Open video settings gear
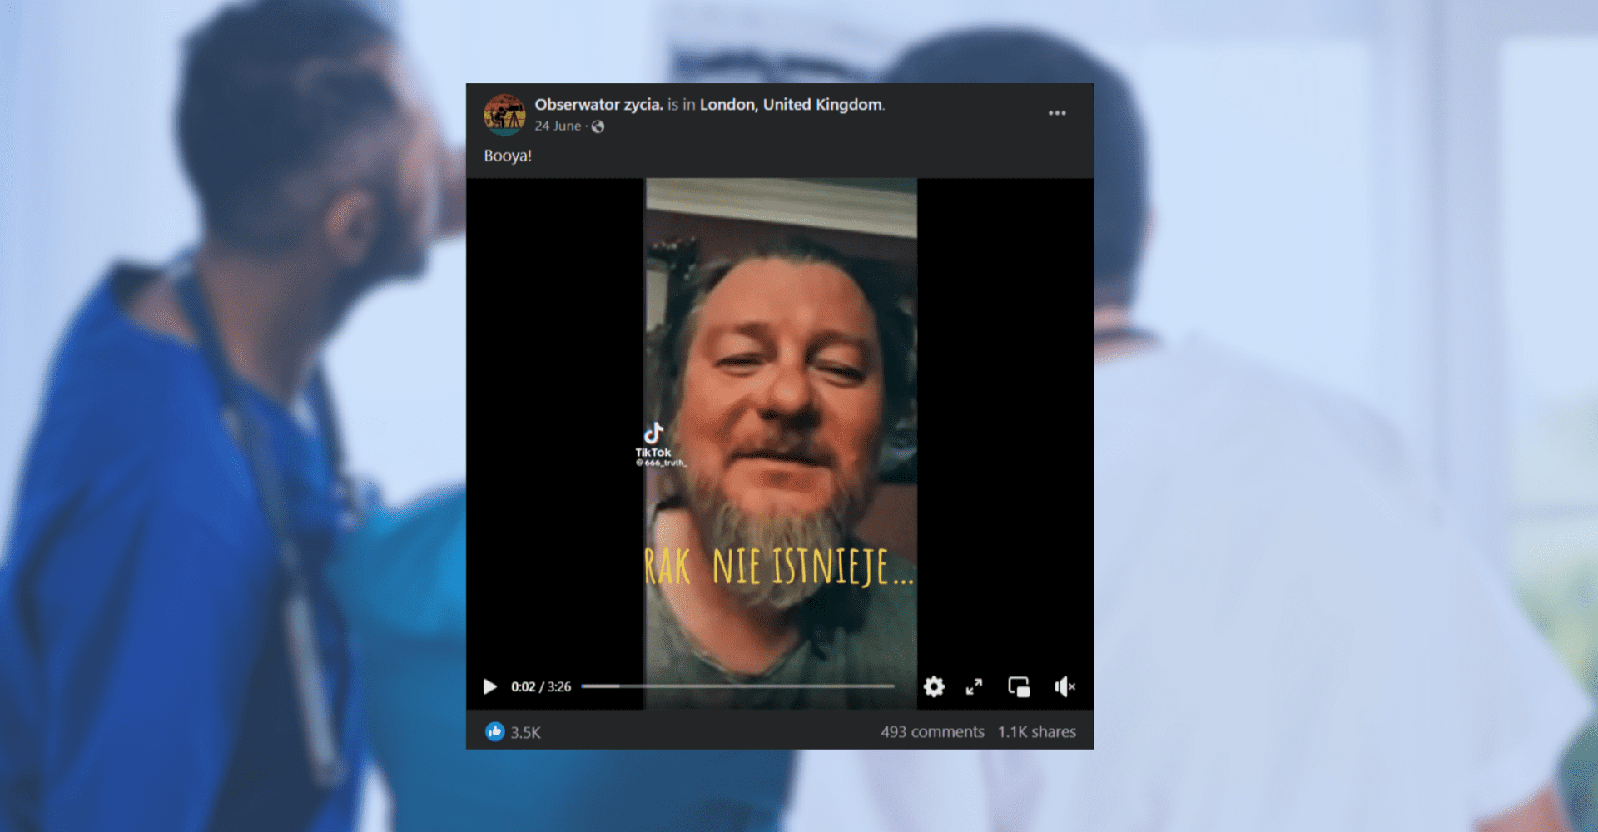The width and height of the screenshot is (1598, 832). (934, 686)
